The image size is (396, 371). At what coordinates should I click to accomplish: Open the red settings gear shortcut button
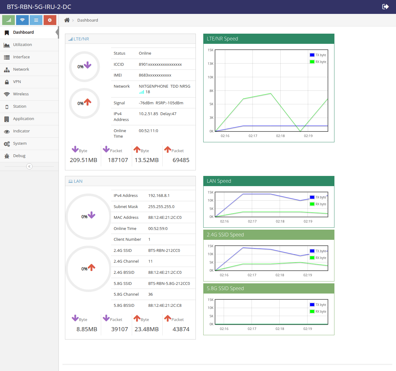pos(50,20)
